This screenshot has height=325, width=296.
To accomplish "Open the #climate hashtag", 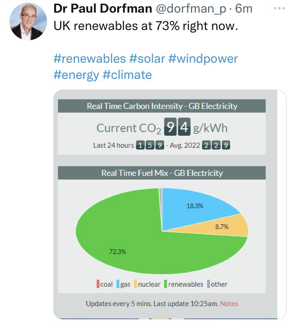I will [x=127, y=75].
